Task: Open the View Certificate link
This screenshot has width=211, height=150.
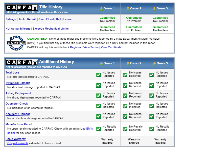Action: click(x=111, y=47)
